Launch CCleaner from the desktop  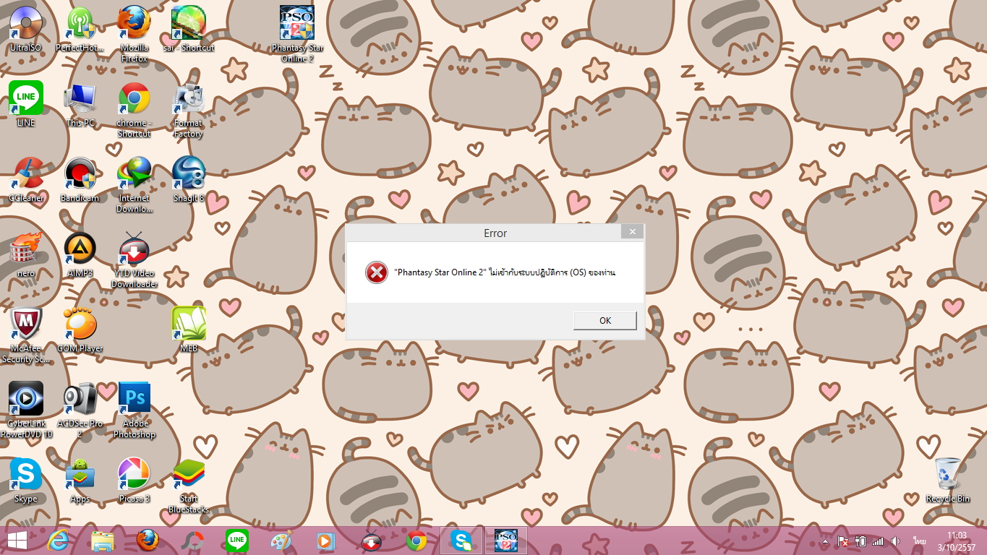(x=26, y=180)
